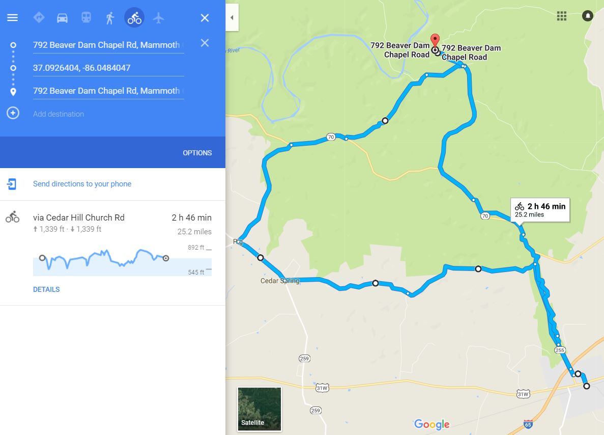The width and height of the screenshot is (604, 435).
Task: Open route DETAILS
Action: pyautogui.click(x=46, y=289)
